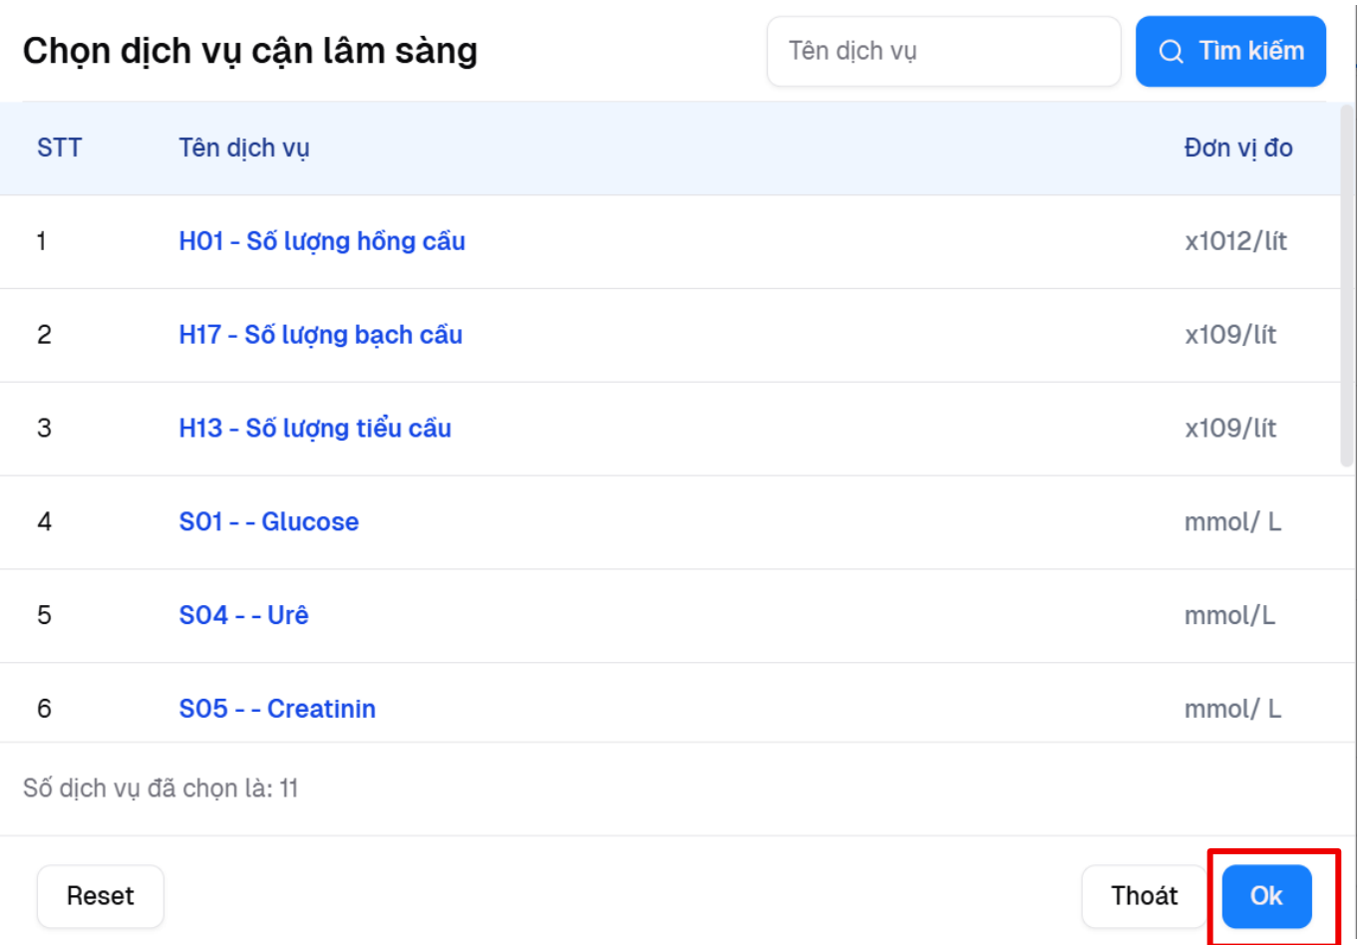
Task: Choose H13 - Số lượng tiểu cầu
Action: [315, 429]
